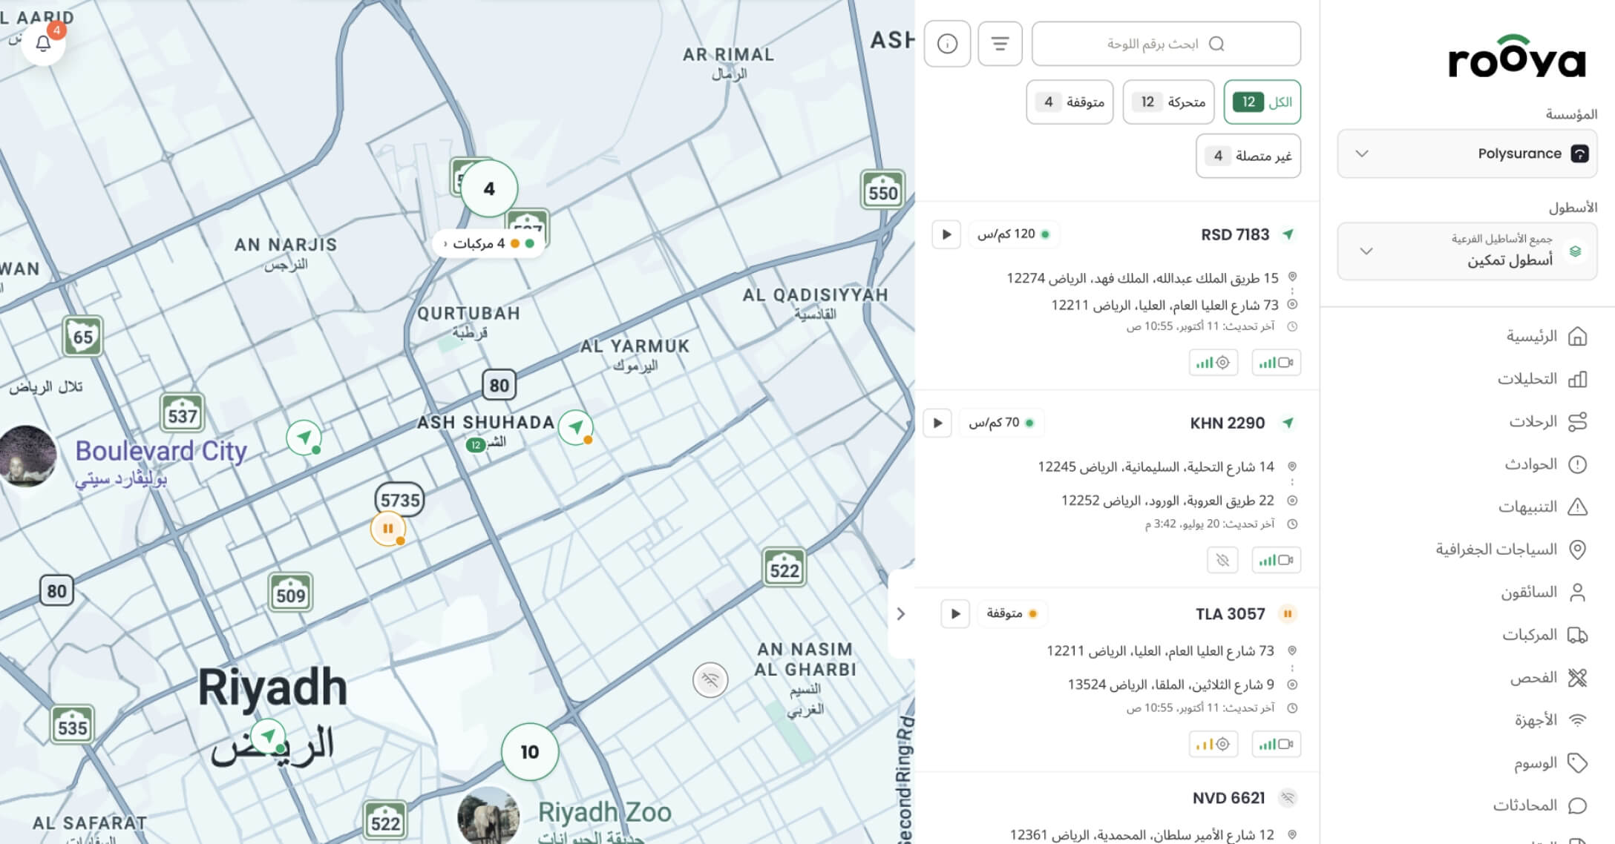Viewport: 1615px width, 844px height.
Task: Click the orange paused vehicle map marker
Action: tap(388, 529)
